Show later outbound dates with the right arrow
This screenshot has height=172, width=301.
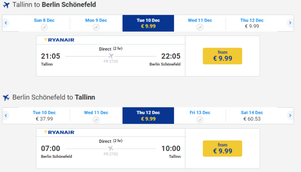(290, 23)
